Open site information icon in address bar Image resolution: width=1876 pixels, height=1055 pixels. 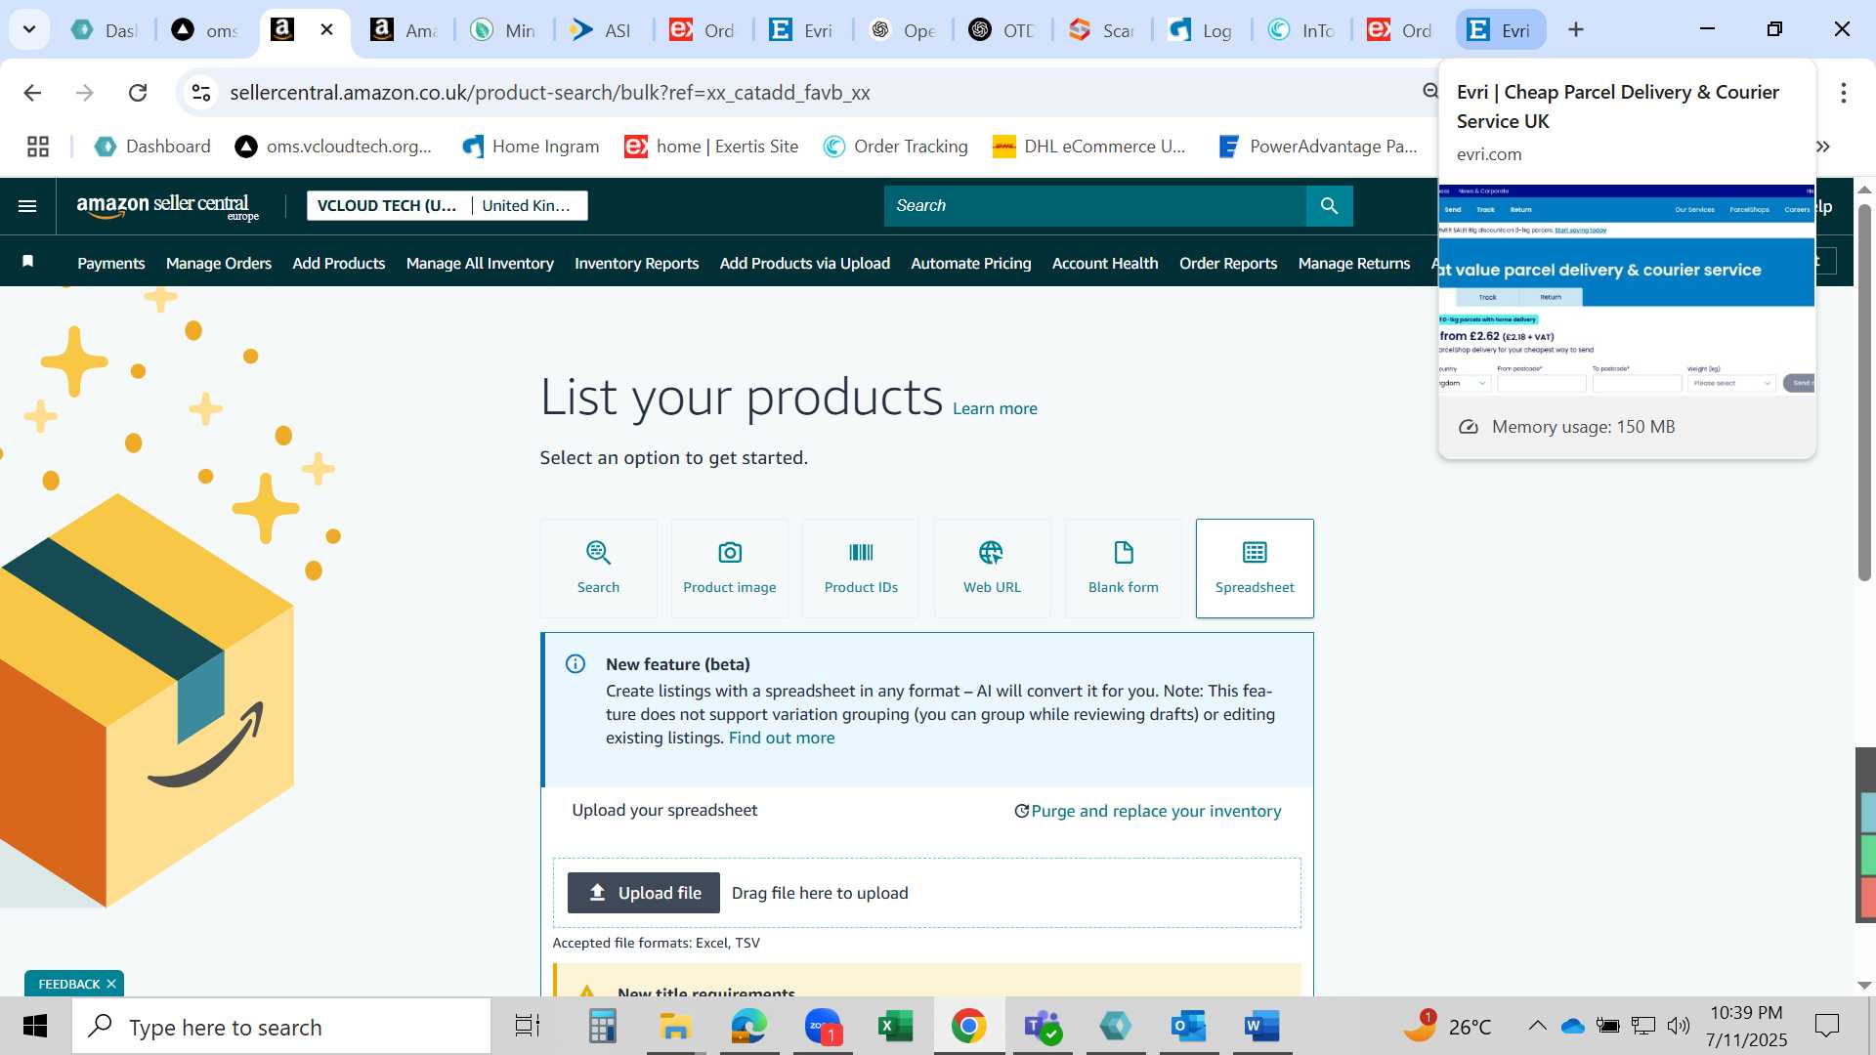click(201, 93)
